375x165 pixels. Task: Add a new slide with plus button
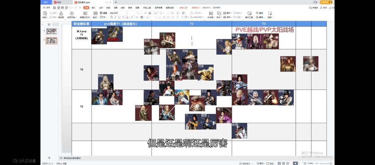49,158
